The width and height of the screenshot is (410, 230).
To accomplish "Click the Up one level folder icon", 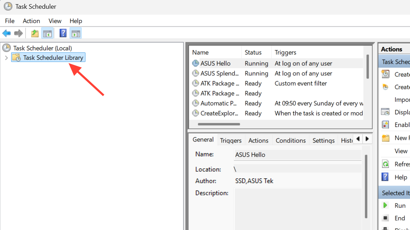I will (x=35, y=33).
